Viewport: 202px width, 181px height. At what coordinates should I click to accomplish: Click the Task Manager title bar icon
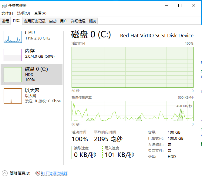tap(4, 5)
